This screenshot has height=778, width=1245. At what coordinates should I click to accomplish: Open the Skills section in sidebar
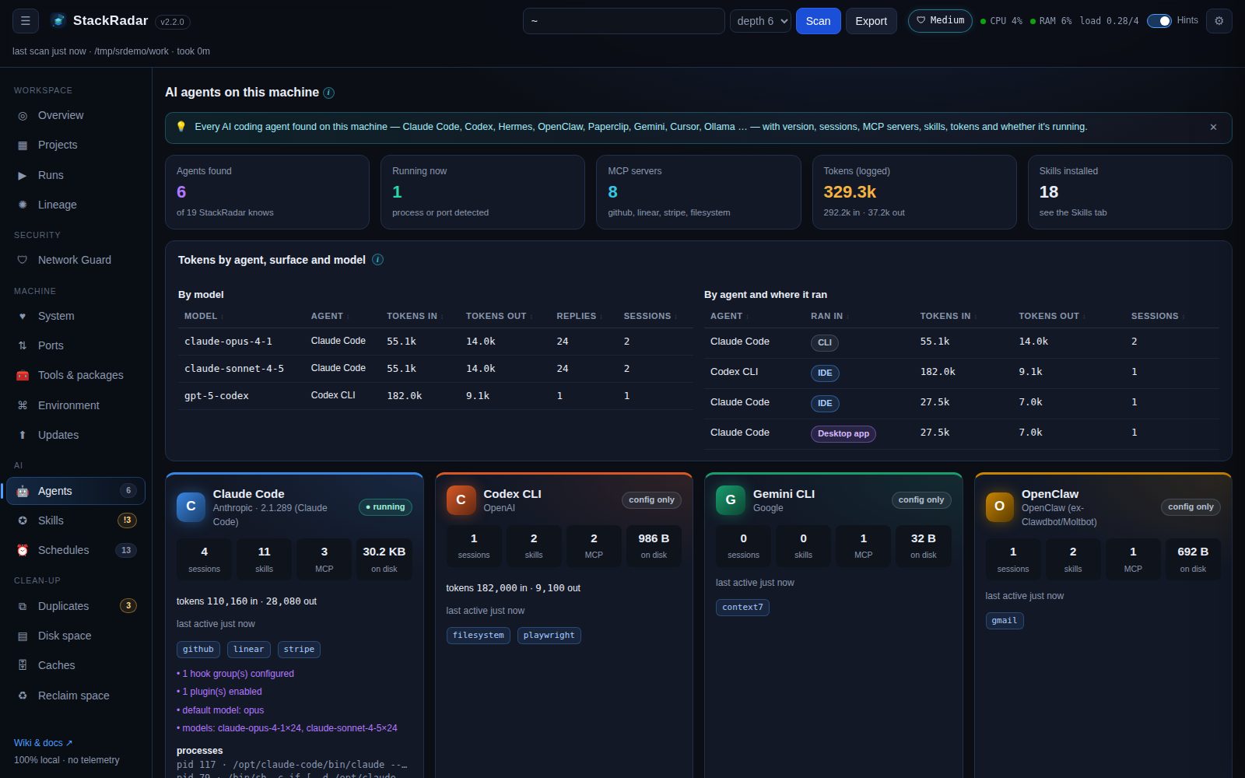tap(76, 520)
